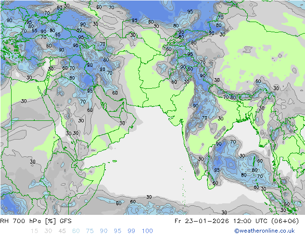Click legend value 60 in color scale

76,231
